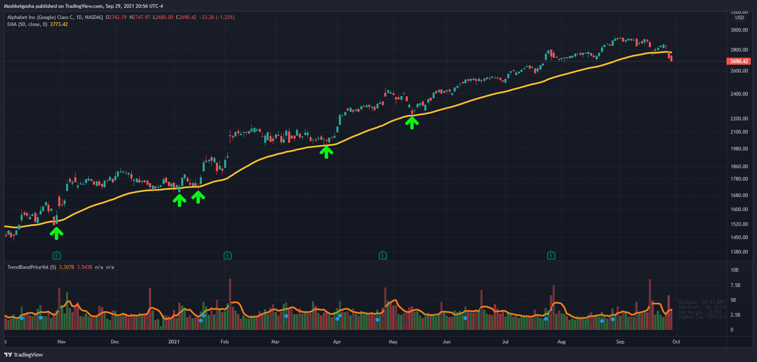Click the 1520.00 price axis label
The width and height of the screenshot is (757, 362).
pyautogui.click(x=739, y=224)
